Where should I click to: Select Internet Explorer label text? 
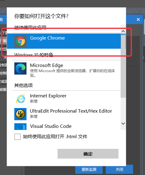click(x=48, y=96)
